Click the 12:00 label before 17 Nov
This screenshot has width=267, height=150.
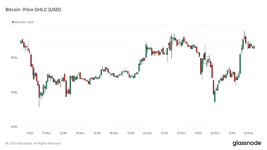point(30,133)
